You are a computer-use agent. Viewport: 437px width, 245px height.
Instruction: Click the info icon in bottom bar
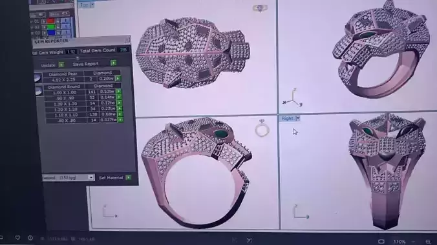coord(30,238)
